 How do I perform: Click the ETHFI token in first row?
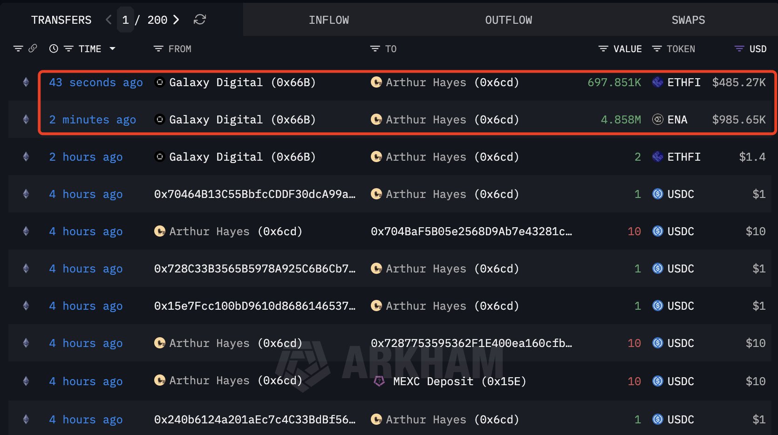coord(683,82)
